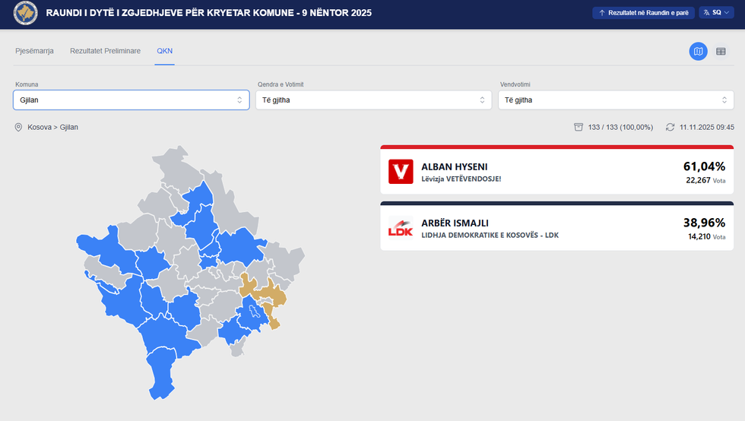
Task: Open the Pjesëmarrja tab
Action: (34, 51)
